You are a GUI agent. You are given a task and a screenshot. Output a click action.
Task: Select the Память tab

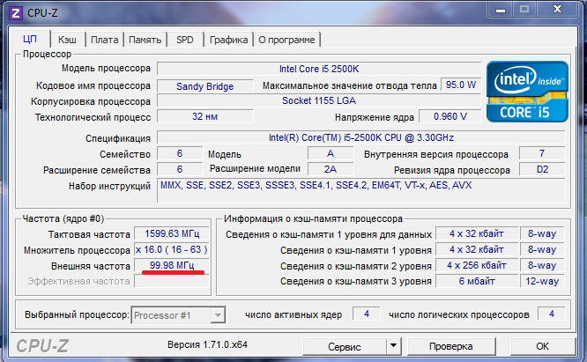tap(145, 40)
